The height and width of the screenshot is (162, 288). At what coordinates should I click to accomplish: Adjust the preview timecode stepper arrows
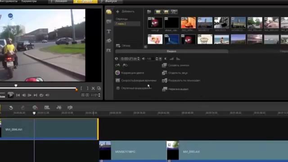pos(99,95)
